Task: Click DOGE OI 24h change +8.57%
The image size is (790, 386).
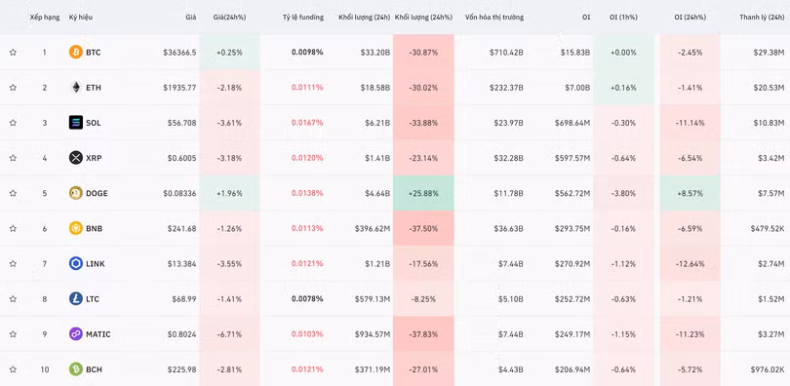Action: (x=690, y=193)
